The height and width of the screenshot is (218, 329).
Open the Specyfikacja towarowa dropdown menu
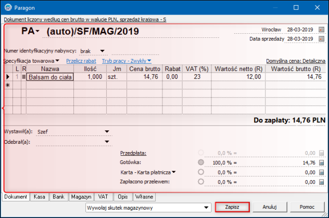[57, 61]
